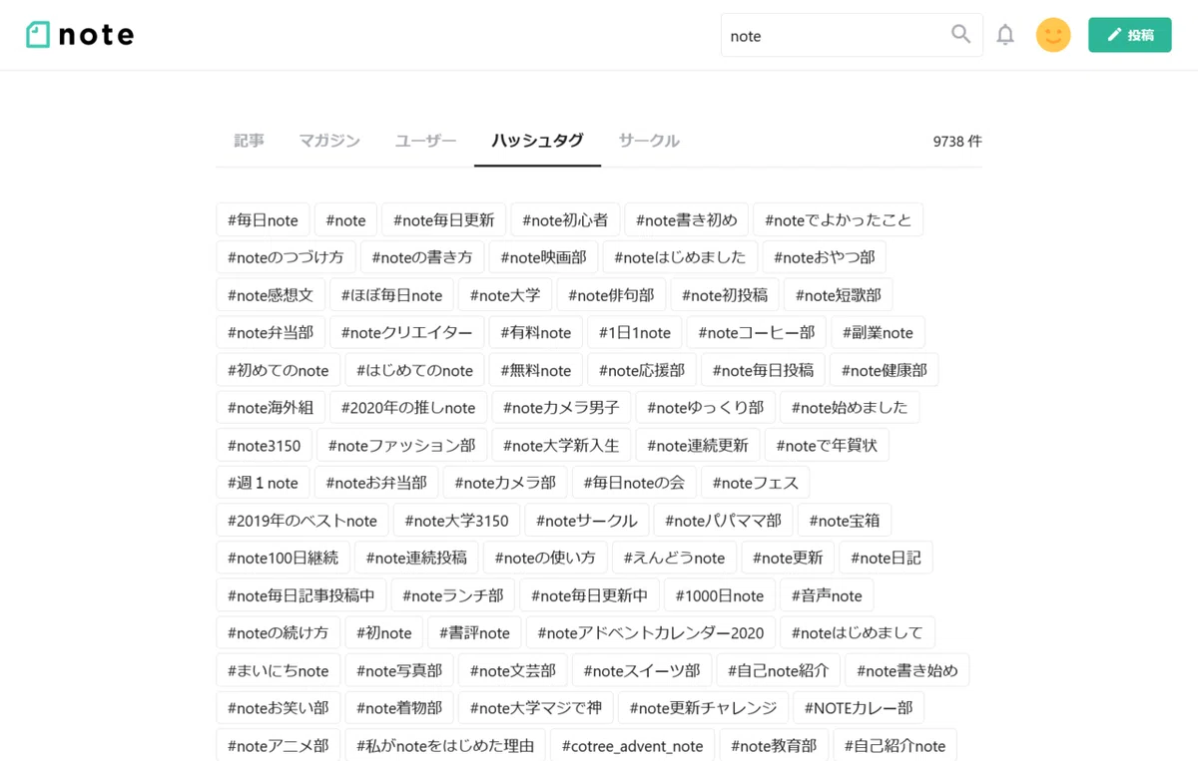Select the #note弁当部 tag

pos(271,332)
